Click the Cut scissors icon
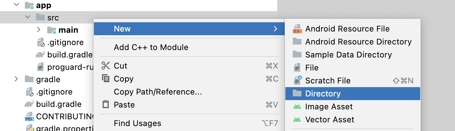The width and height of the screenshot is (455, 131). 106,66
